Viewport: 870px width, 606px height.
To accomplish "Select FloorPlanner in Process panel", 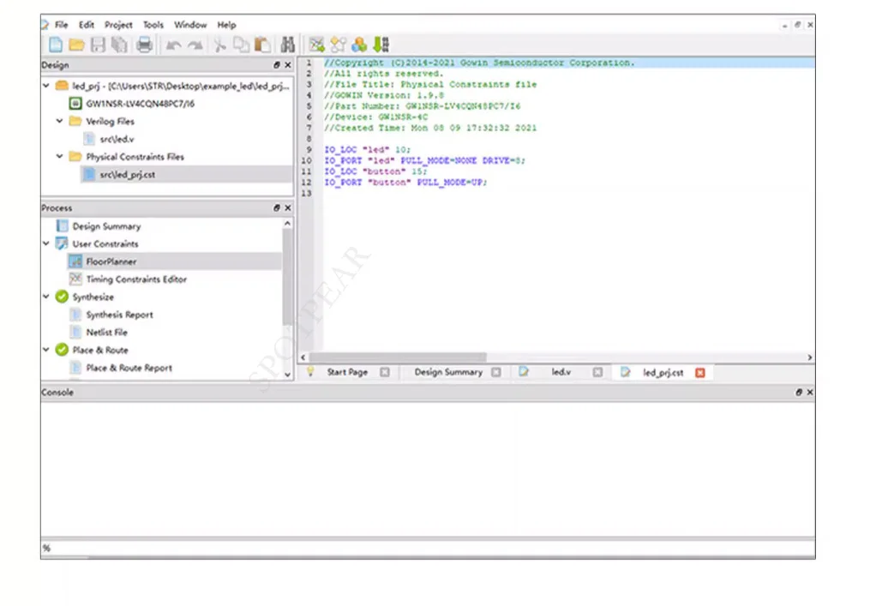I will pyautogui.click(x=111, y=261).
